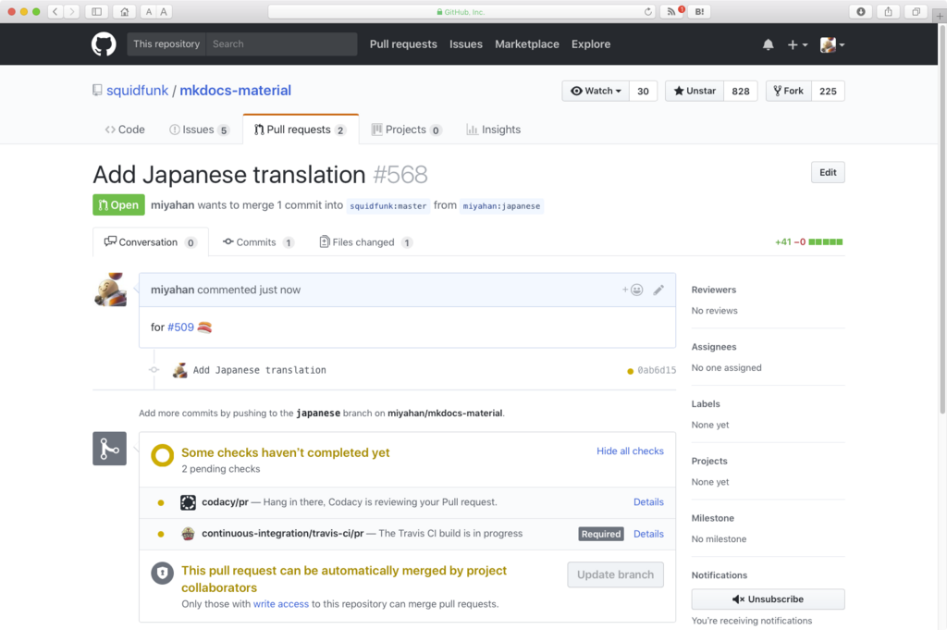Open the GitHub Octocat home logo
This screenshot has width=947, height=630.
(x=104, y=44)
